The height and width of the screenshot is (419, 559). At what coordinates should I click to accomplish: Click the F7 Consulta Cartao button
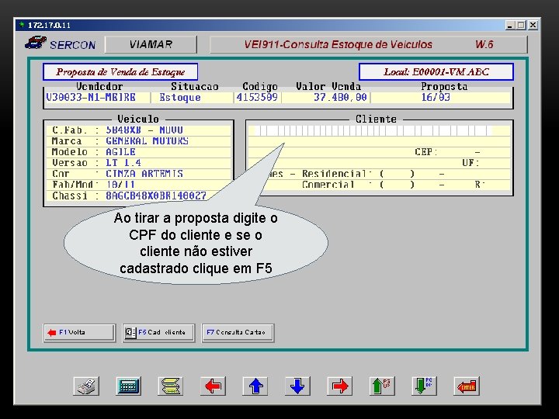(x=238, y=333)
